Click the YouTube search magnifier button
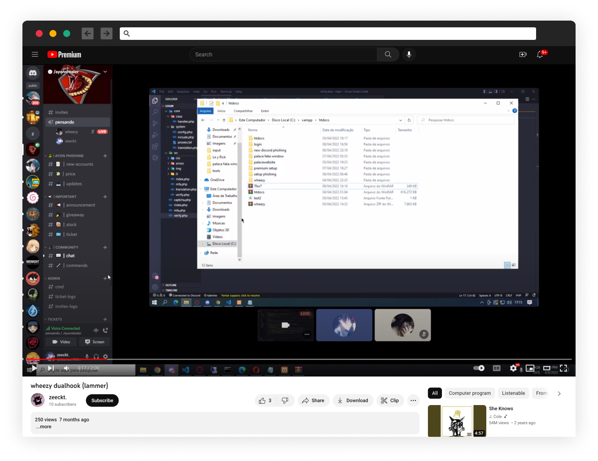 (x=388, y=55)
